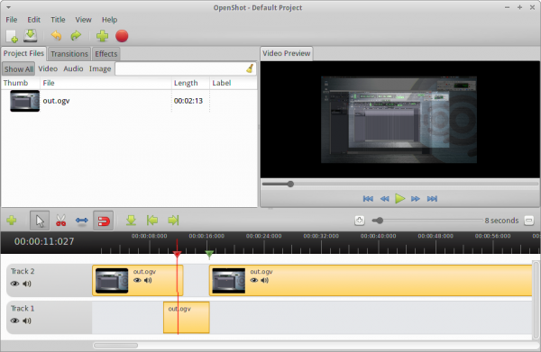Open the Title menu
This screenshot has width=541, height=352.
58,20
